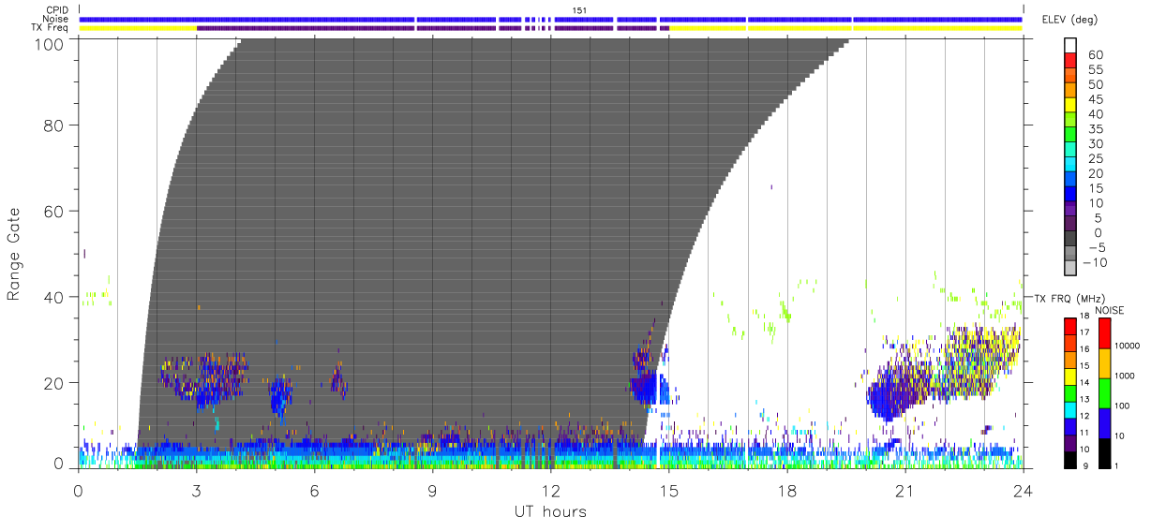Click the y-axis tick label '80'
Image resolution: width=1151 pixels, height=531 pixels.
(x=53, y=125)
